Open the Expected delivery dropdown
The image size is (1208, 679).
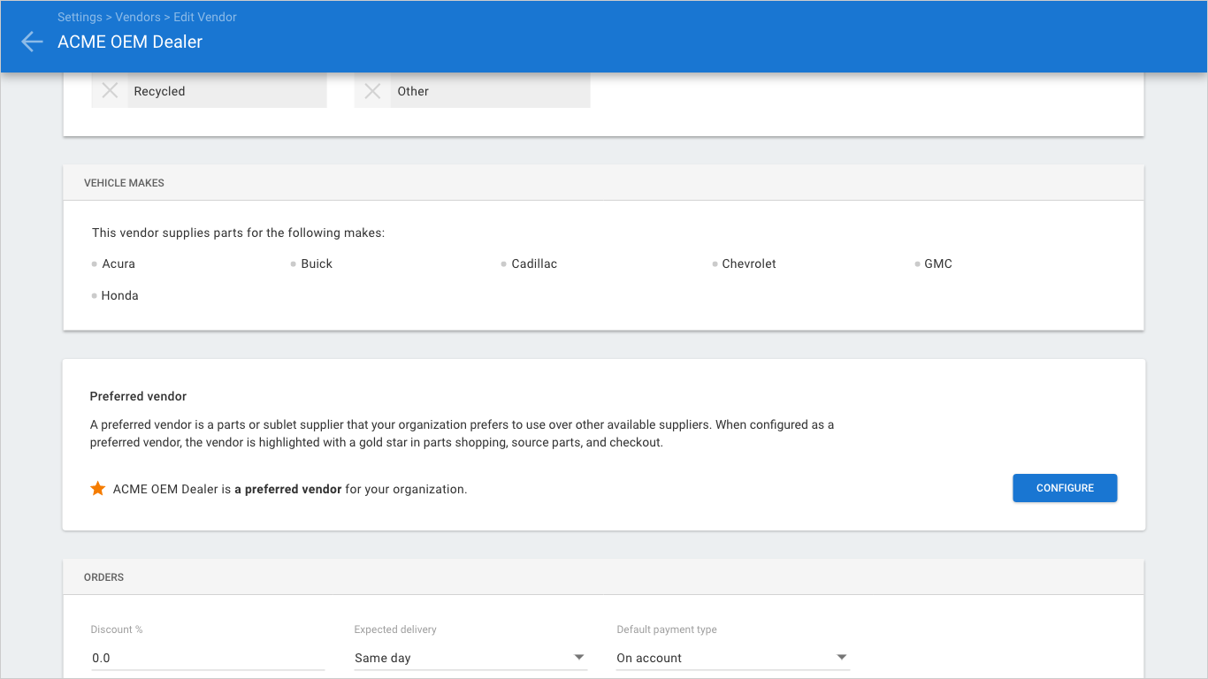[470, 658]
